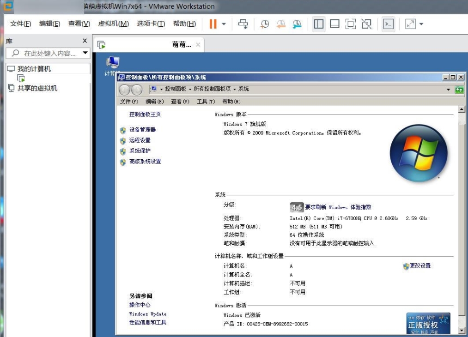Switch to Unity mode
468x337 pixels.
coord(366,24)
